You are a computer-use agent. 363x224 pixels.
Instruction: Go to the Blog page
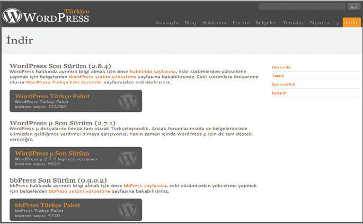[x=190, y=23]
